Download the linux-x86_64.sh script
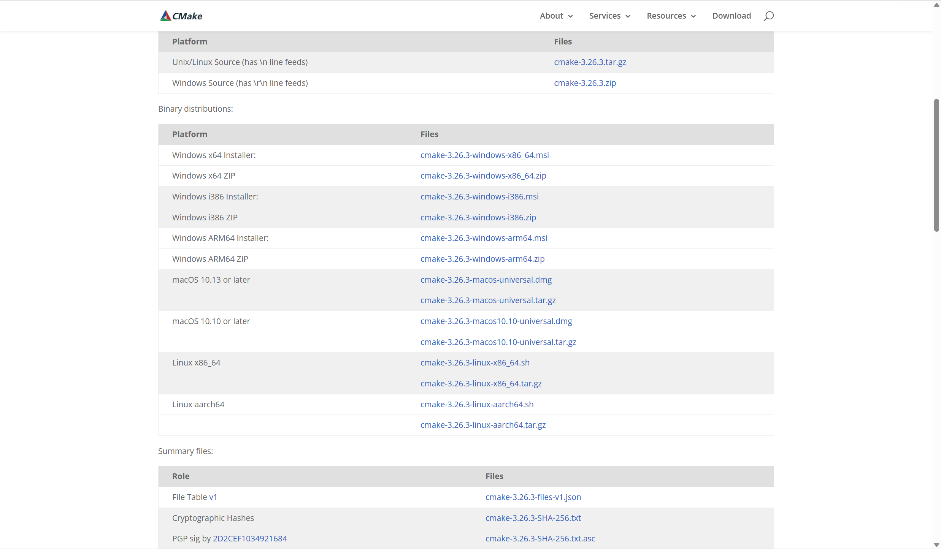This screenshot has width=941, height=549. [475, 362]
